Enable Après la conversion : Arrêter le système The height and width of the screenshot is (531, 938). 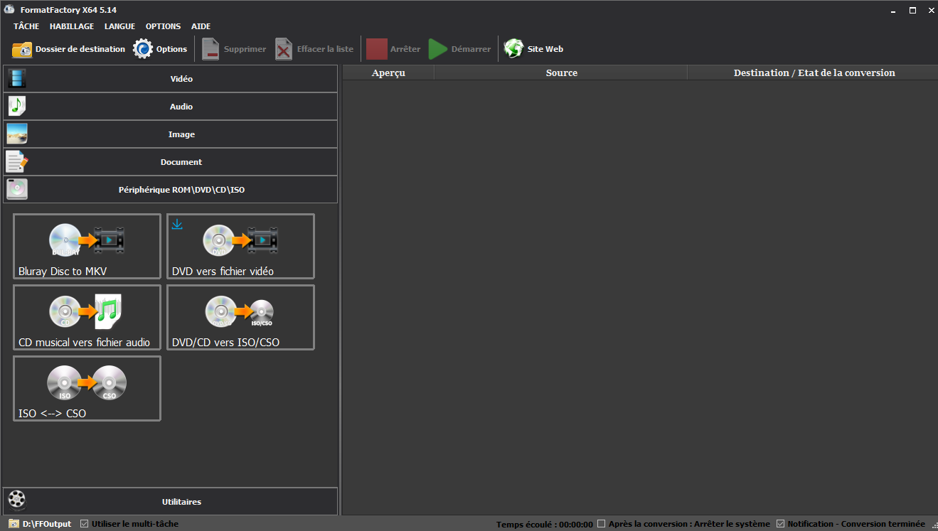coord(602,524)
